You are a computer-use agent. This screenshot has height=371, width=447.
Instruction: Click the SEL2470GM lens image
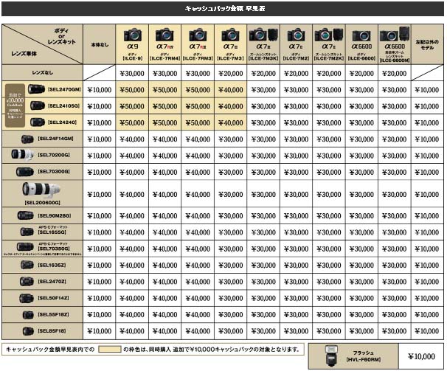click(36, 89)
